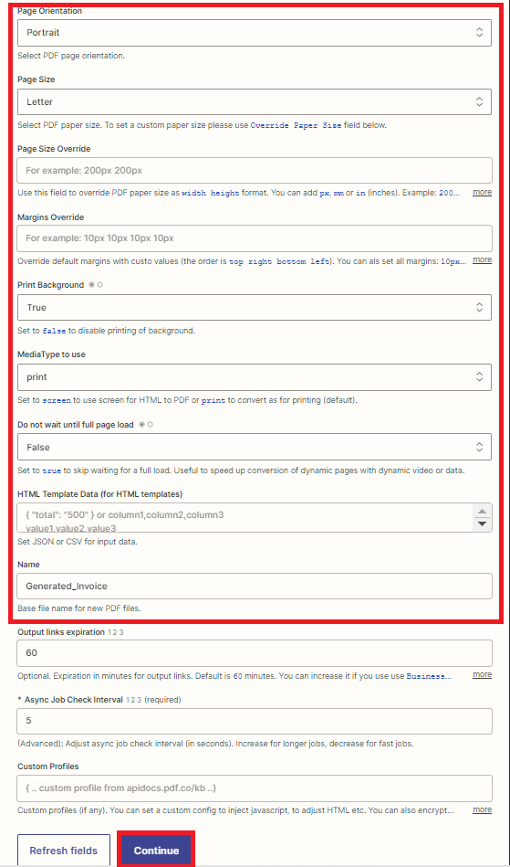The image size is (510, 867).
Task: Click the Output links expiration field
Action: 255,653
